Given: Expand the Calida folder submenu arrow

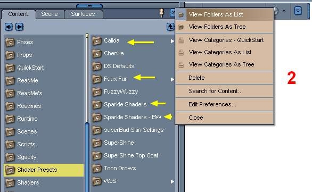Looking at the screenshot, I should pyautogui.click(x=172, y=41).
